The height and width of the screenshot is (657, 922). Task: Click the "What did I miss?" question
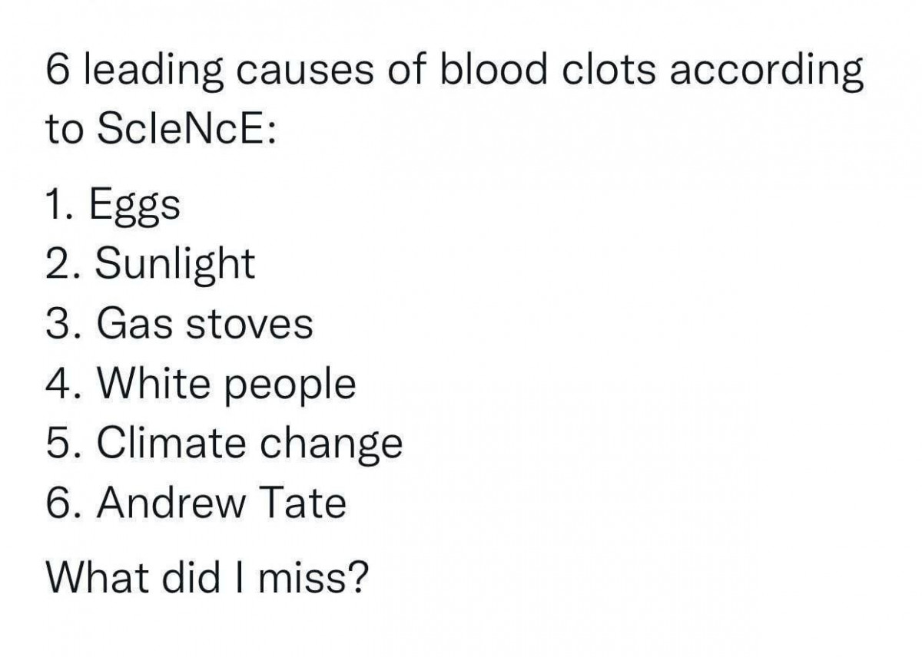(x=206, y=577)
